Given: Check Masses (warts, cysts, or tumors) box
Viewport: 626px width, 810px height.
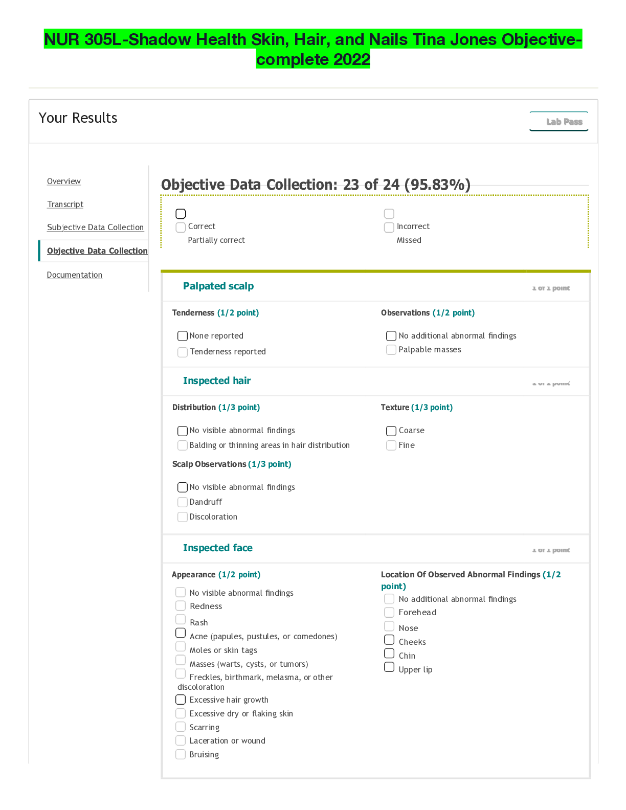Looking at the screenshot, I should 181,660.
